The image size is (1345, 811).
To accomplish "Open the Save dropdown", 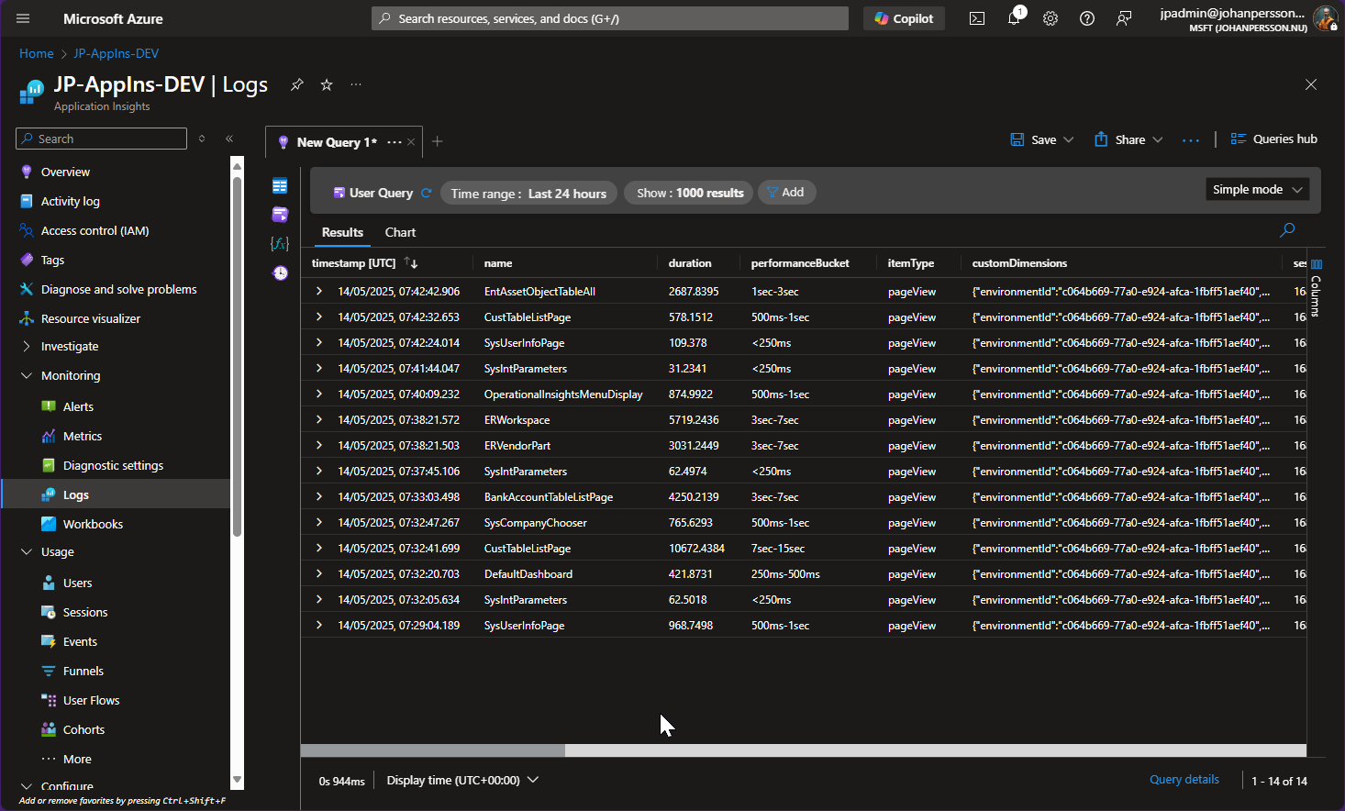I will (x=1041, y=139).
